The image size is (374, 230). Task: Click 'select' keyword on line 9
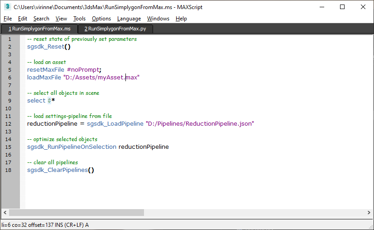[36, 101]
